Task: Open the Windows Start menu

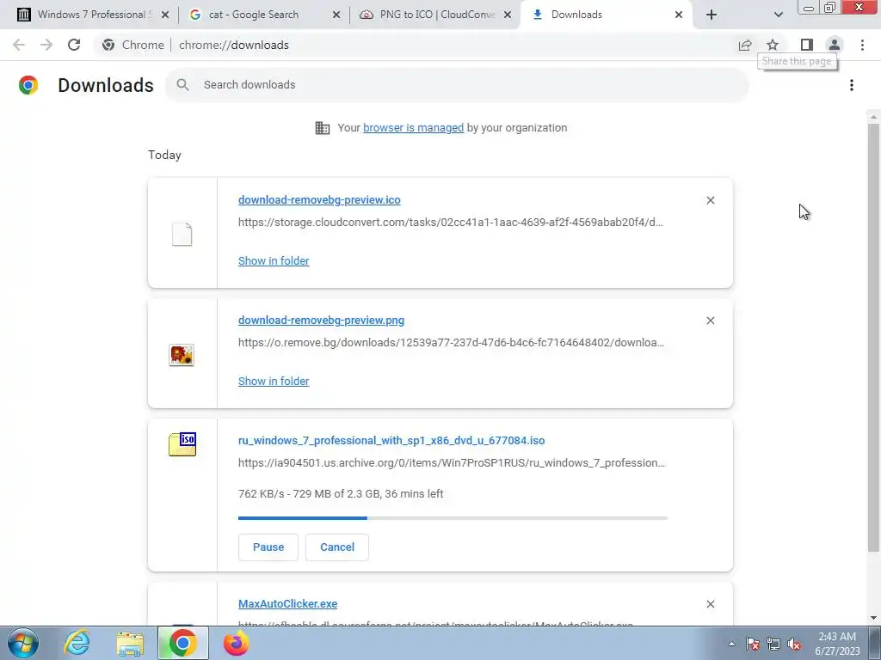Action: coord(23,643)
